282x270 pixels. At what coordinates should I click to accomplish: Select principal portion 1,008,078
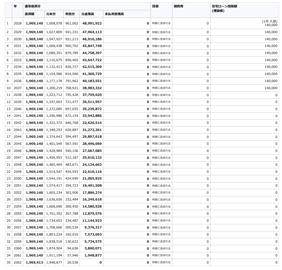click(54, 23)
